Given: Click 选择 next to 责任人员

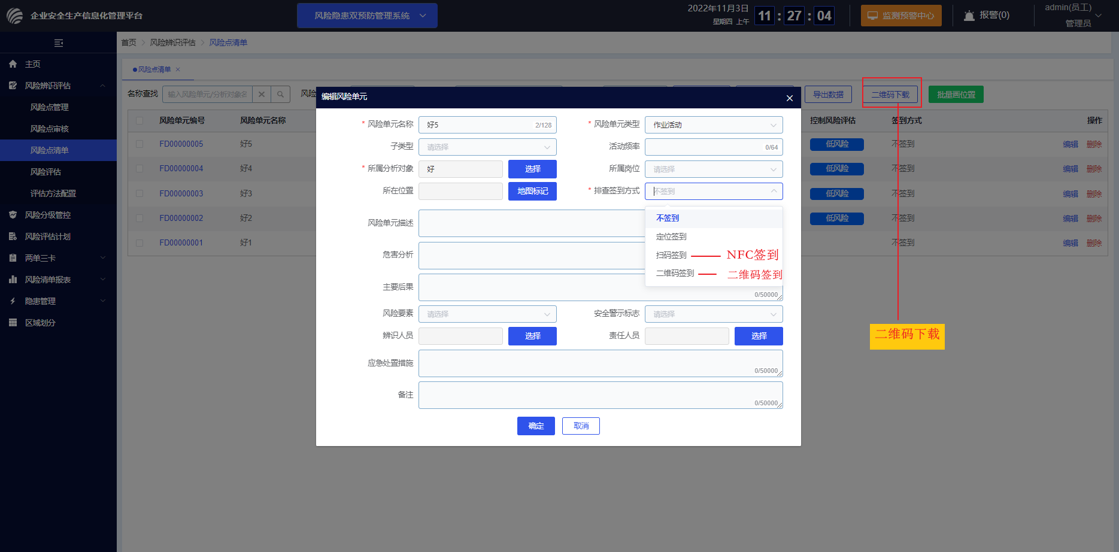Looking at the screenshot, I should pos(759,336).
